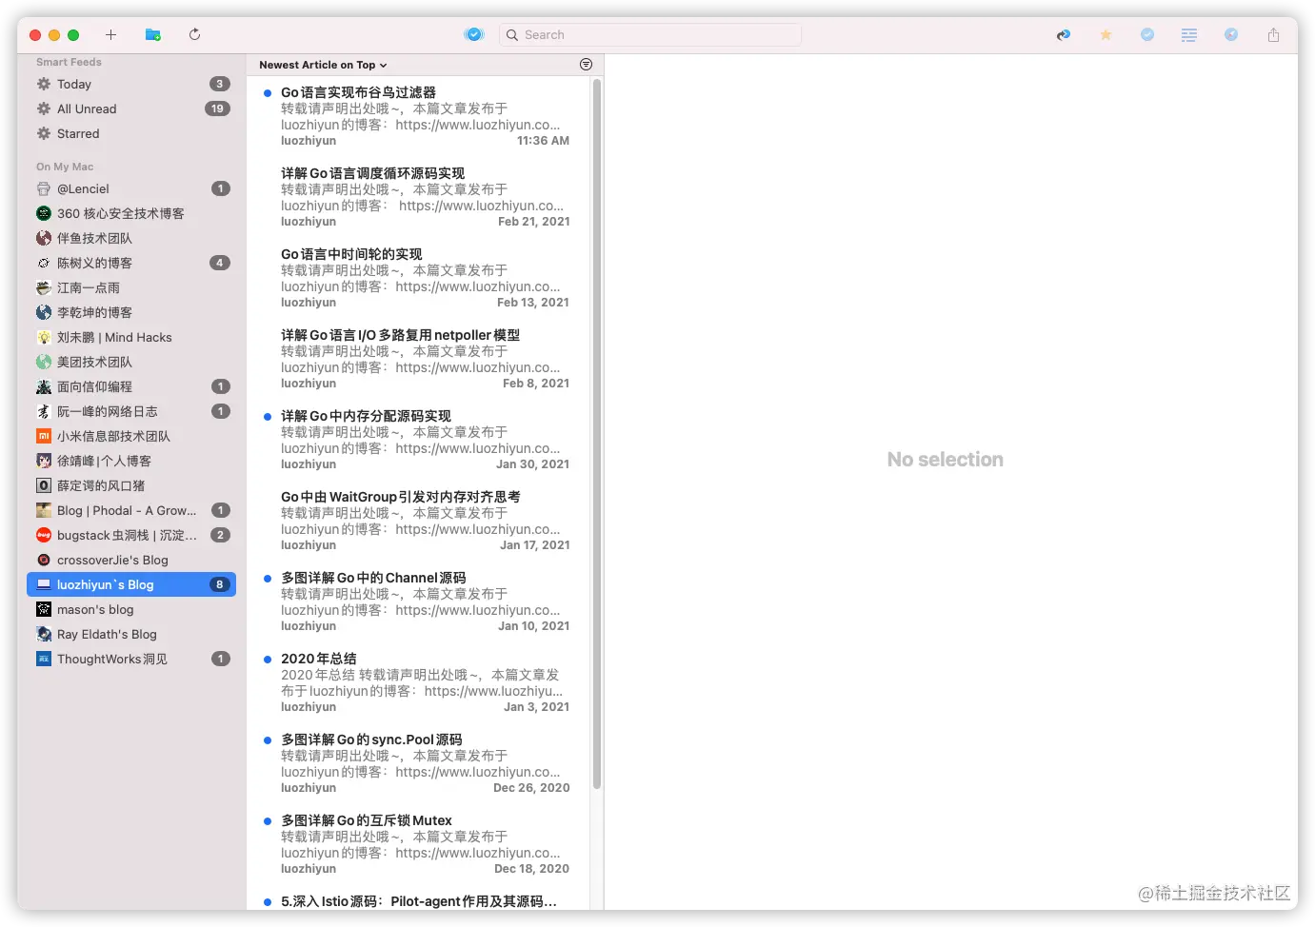Image resolution: width=1315 pixels, height=927 pixels.
Task: Select the Starred smart feed
Action: [131, 133]
